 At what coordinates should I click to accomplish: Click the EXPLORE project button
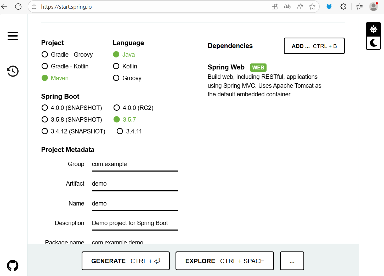pos(225,261)
